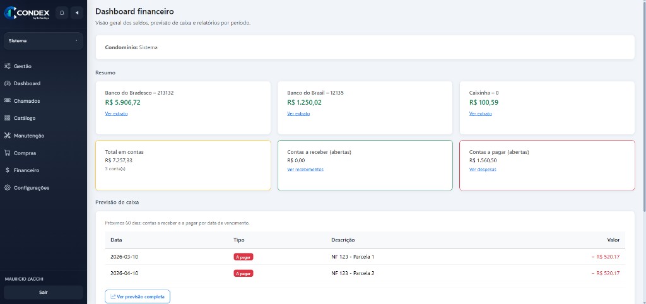Open the Ver despesas link
The image size is (646, 304).
tap(483, 169)
